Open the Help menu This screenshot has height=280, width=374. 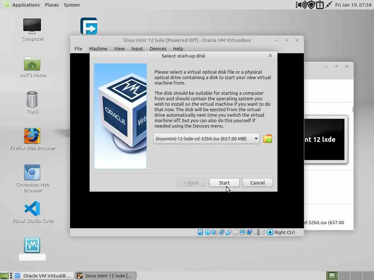click(178, 48)
